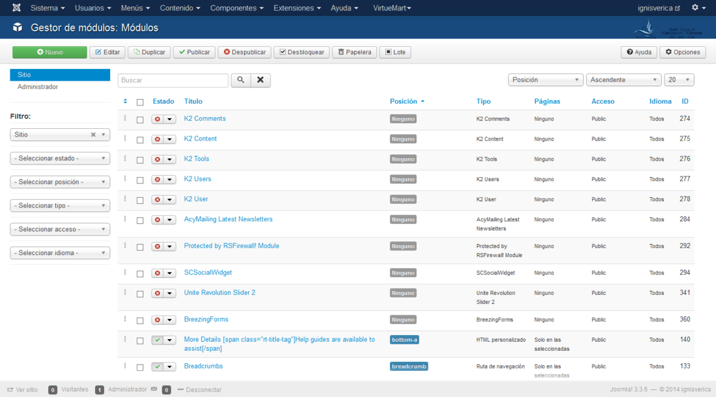Click into the Buscar search field
The image size is (716, 397).
[173, 80]
